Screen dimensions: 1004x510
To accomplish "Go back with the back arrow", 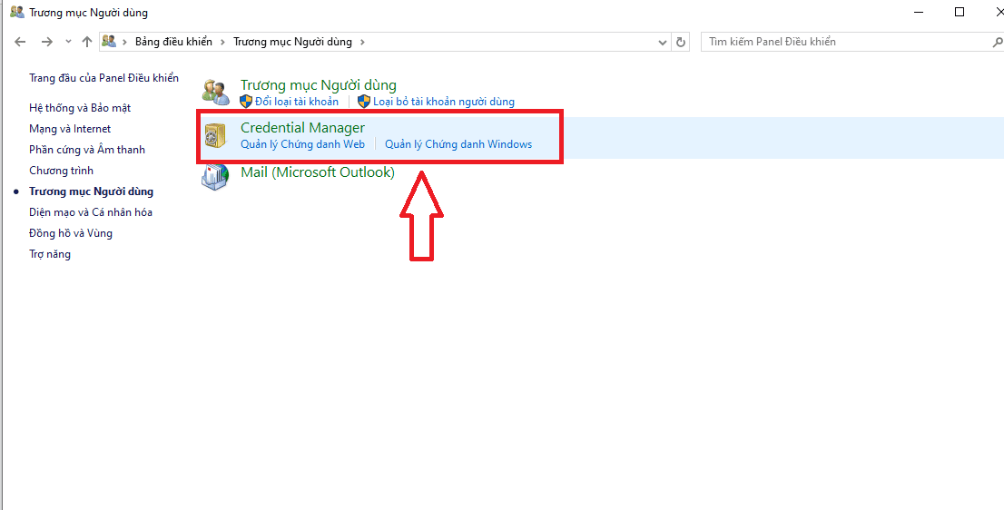I will click(21, 42).
